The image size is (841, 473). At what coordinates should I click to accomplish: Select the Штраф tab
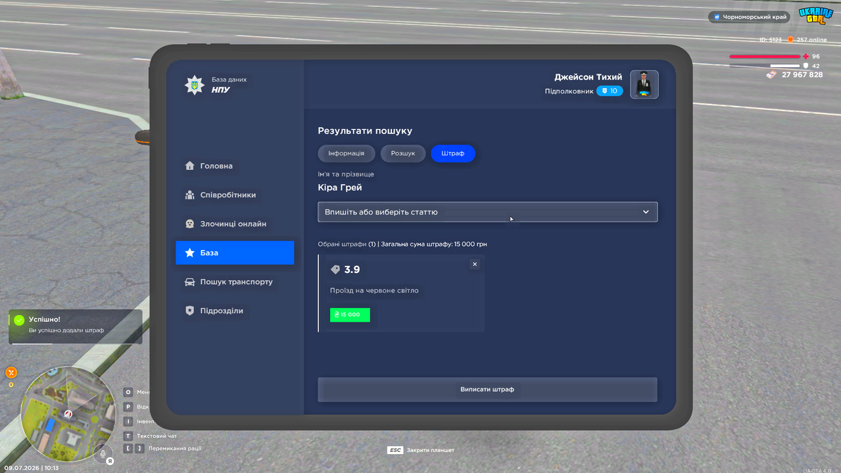[x=453, y=153]
